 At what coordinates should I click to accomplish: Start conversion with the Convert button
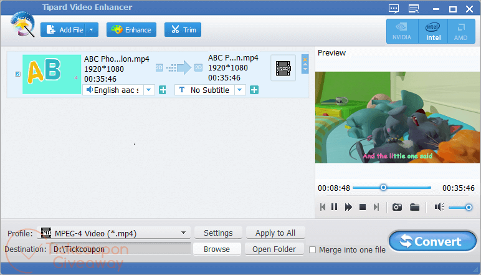(432, 241)
